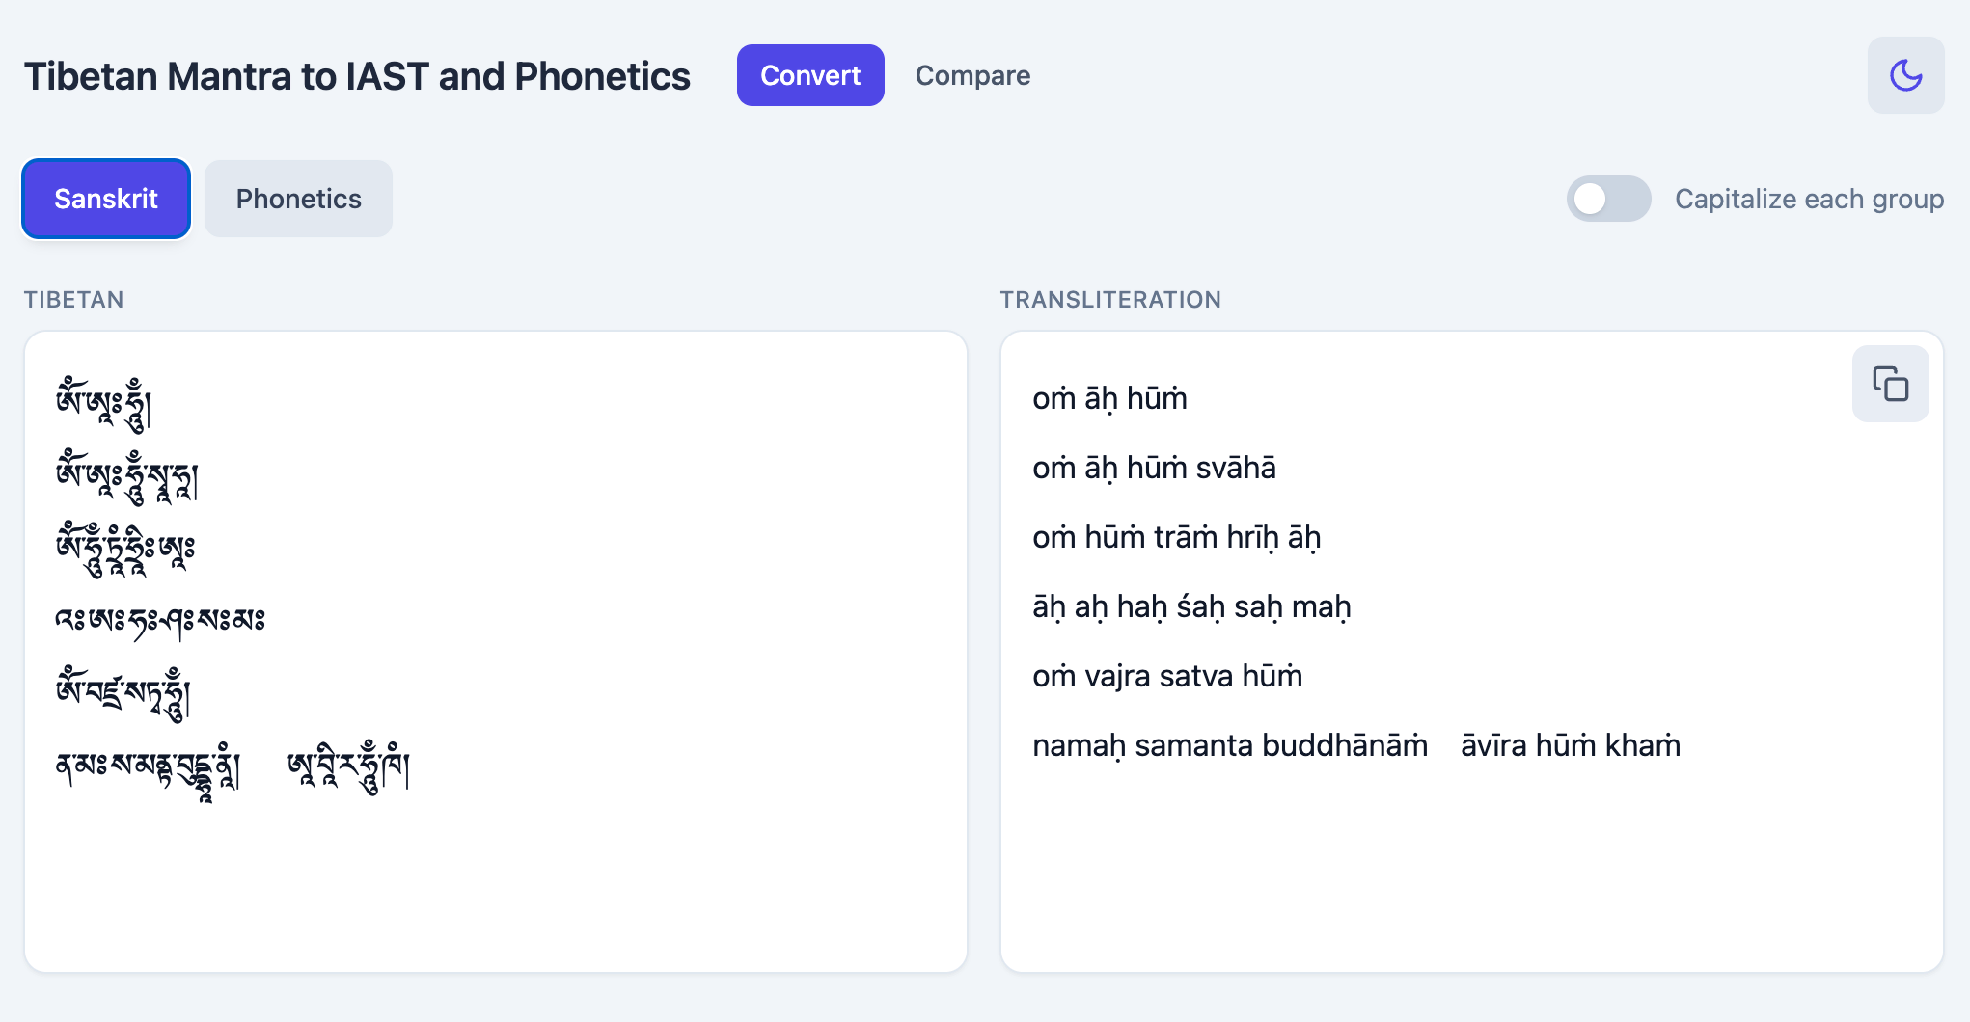Viewport: 1970px width, 1022px height.
Task: Click the oṁ āḥ hūṁ svāhā transliteration
Action: pos(1154,468)
